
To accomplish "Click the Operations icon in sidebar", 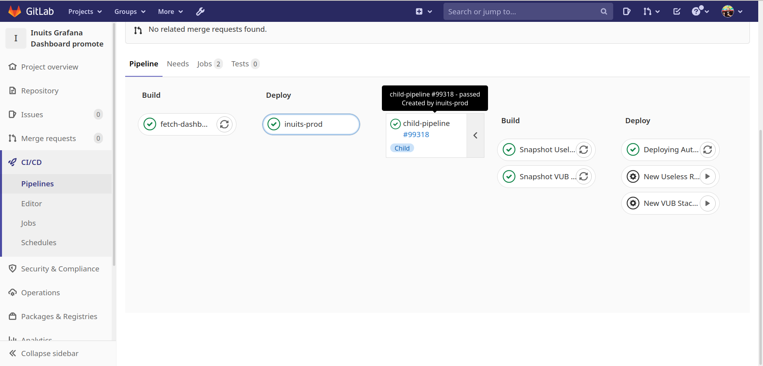I will click(13, 292).
